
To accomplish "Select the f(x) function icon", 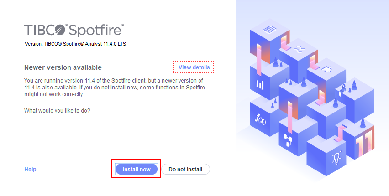I will (x=261, y=120).
